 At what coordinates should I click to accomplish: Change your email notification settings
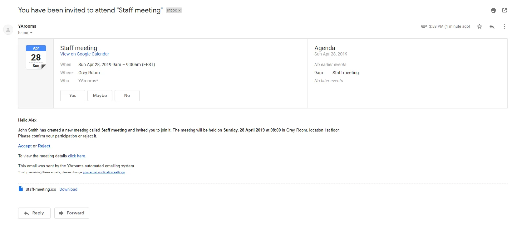(104, 172)
